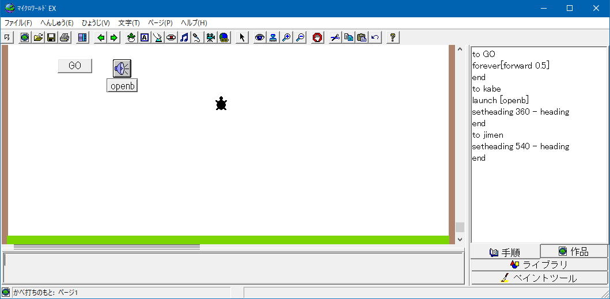610x299 pixels.
Task: Undo with the curved arrow icon
Action: [x=375, y=38]
